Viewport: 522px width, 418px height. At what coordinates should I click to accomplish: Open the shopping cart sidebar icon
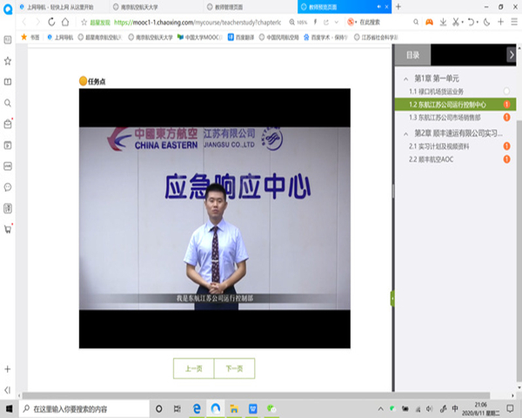click(8, 228)
